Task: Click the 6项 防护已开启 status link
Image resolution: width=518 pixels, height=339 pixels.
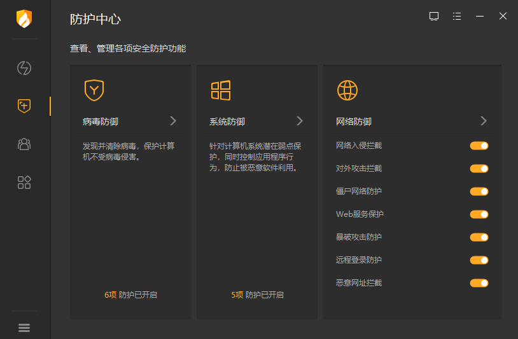Action: click(x=130, y=295)
